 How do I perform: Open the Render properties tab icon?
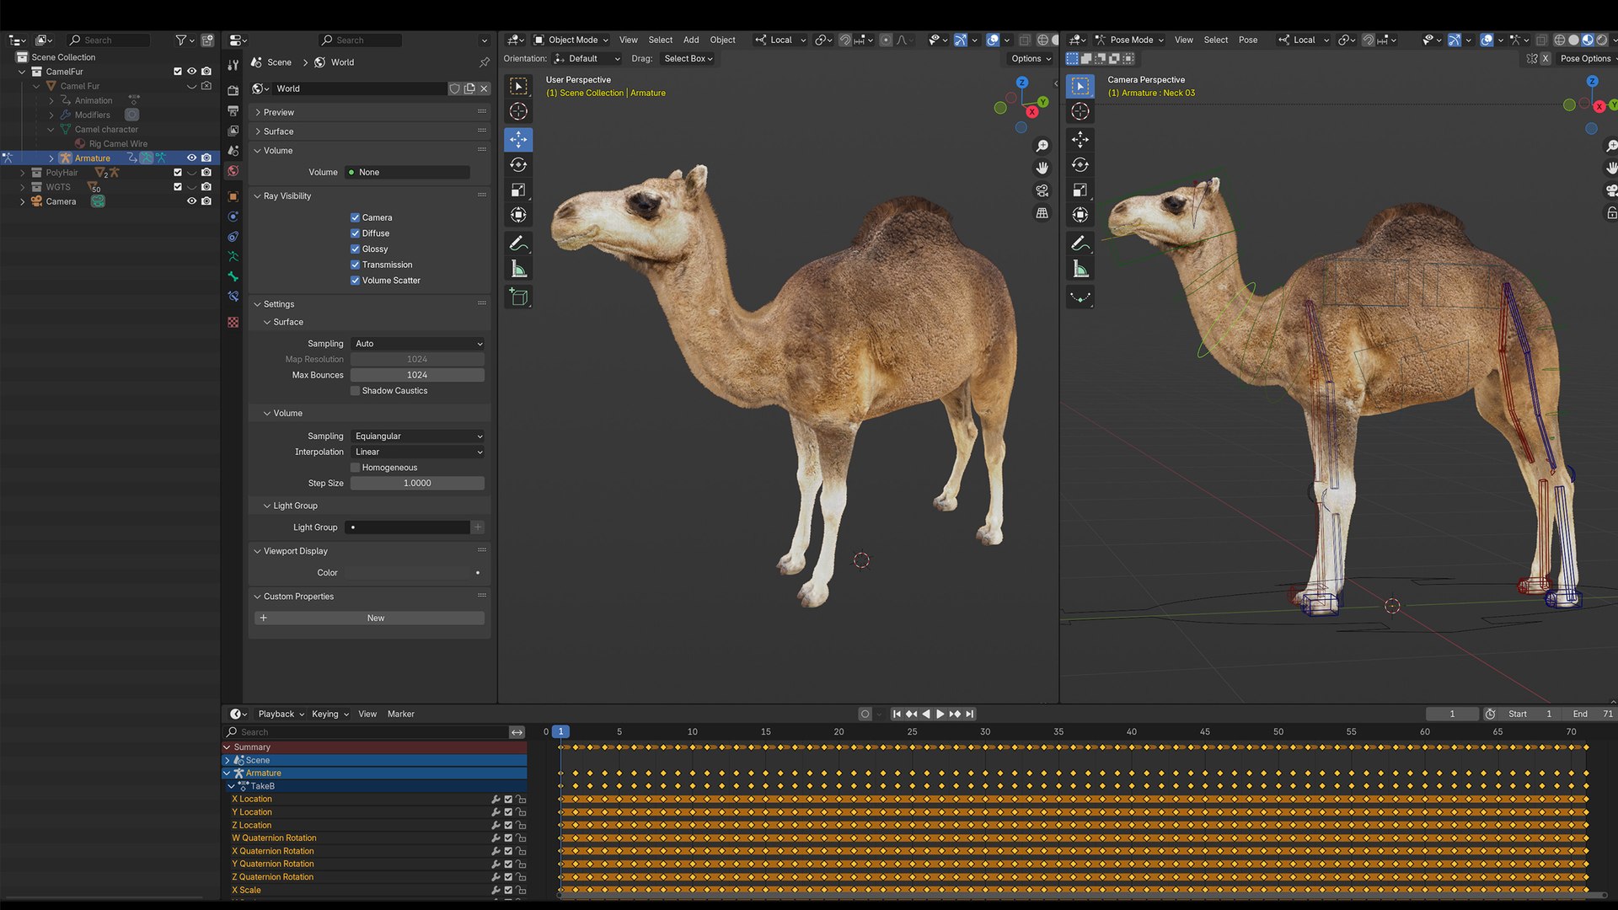click(233, 90)
